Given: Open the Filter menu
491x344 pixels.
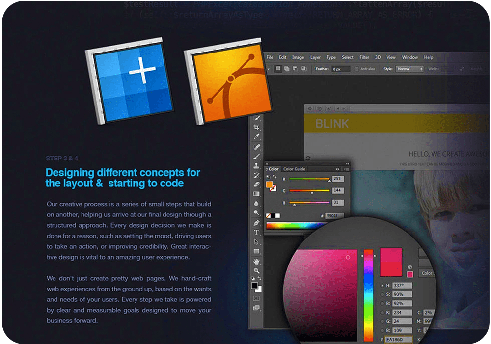Looking at the screenshot, I should [x=364, y=57].
